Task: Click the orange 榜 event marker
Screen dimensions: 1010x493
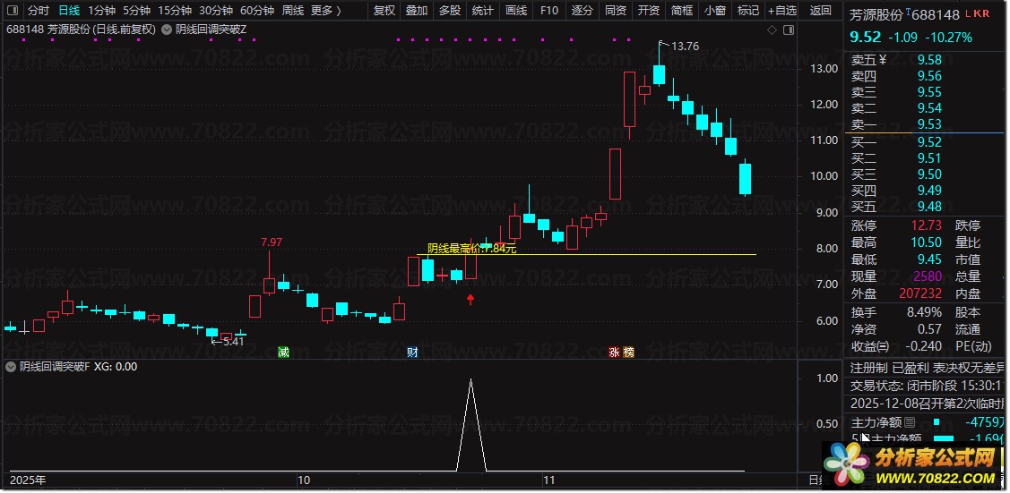Action: [x=629, y=353]
